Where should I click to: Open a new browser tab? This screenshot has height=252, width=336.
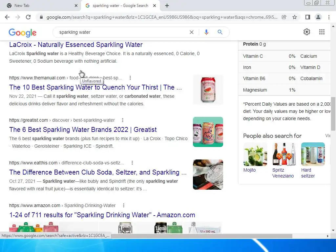point(167,6)
